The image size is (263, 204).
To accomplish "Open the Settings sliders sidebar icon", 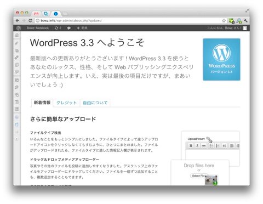I will coord(17,109).
